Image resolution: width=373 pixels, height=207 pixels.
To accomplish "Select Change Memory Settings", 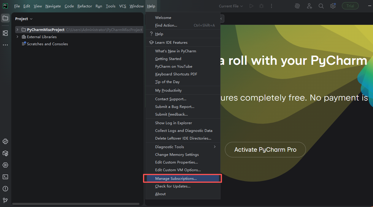I will point(183,155).
